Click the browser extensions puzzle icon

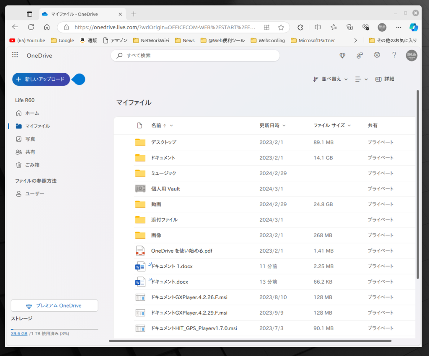click(x=300, y=27)
